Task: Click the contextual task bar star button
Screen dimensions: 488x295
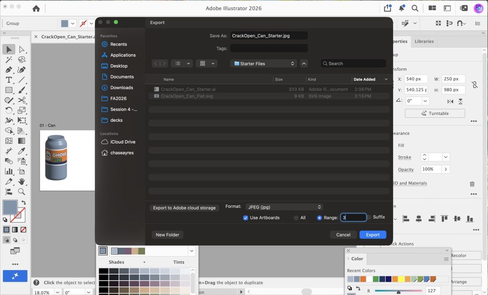Action: coord(15,276)
